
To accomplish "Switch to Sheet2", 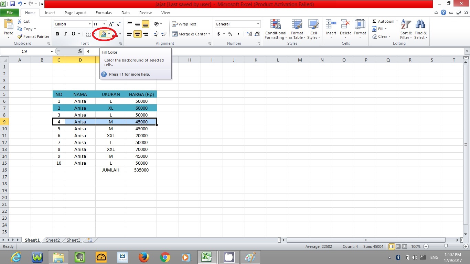I will click(x=52, y=240).
